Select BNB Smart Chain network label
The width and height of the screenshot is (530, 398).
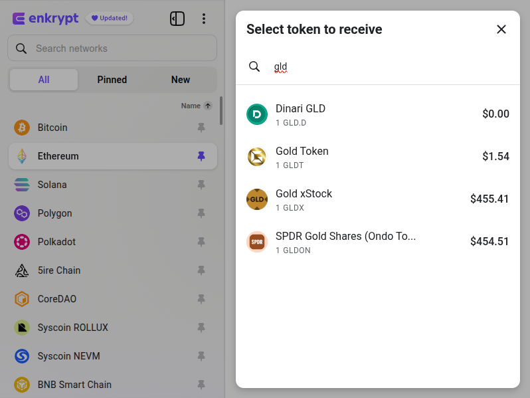(x=74, y=385)
